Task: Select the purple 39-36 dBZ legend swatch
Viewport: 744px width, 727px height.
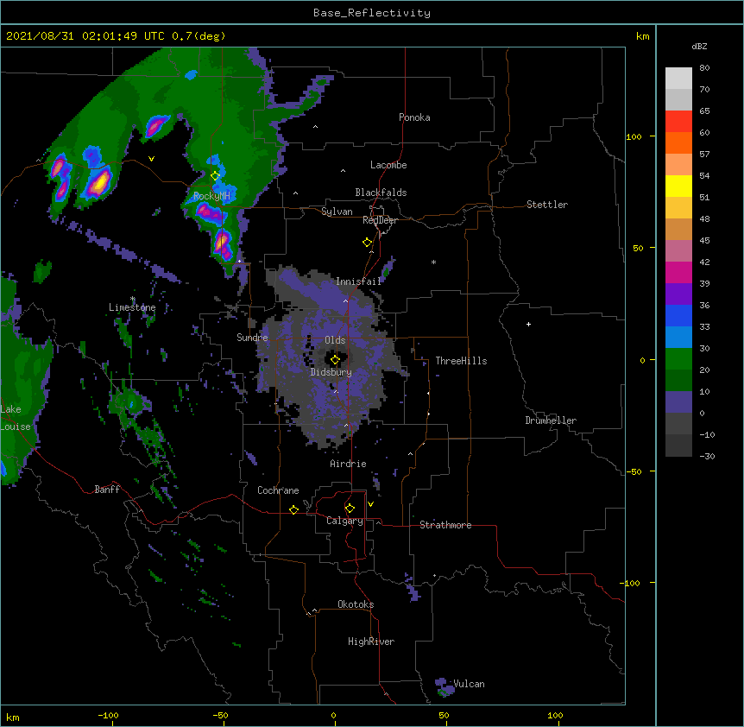Action: (x=678, y=294)
